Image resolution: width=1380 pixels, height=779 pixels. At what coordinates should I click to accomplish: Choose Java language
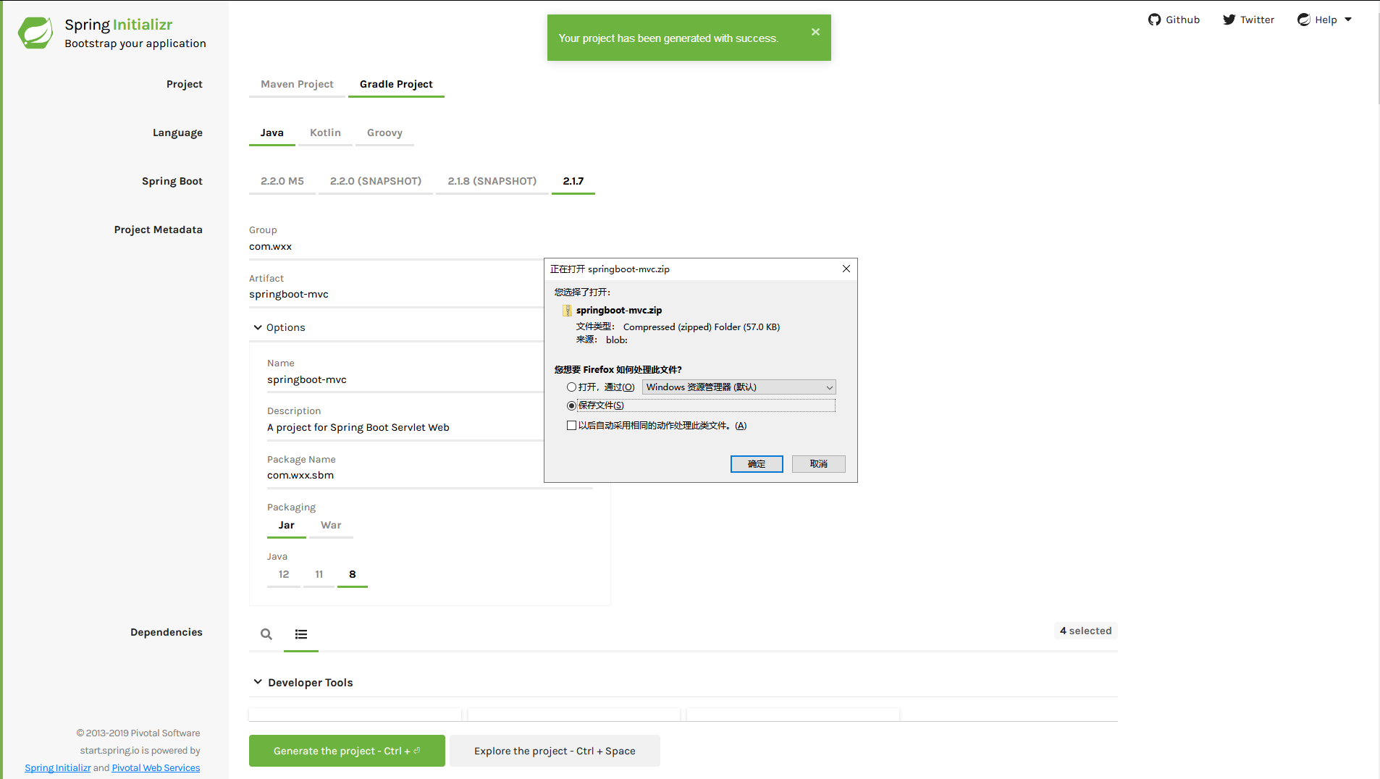[272, 132]
